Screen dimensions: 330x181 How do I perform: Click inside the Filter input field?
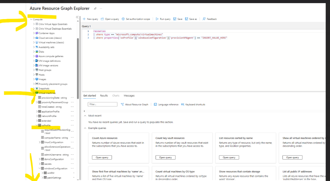tap(102, 104)
